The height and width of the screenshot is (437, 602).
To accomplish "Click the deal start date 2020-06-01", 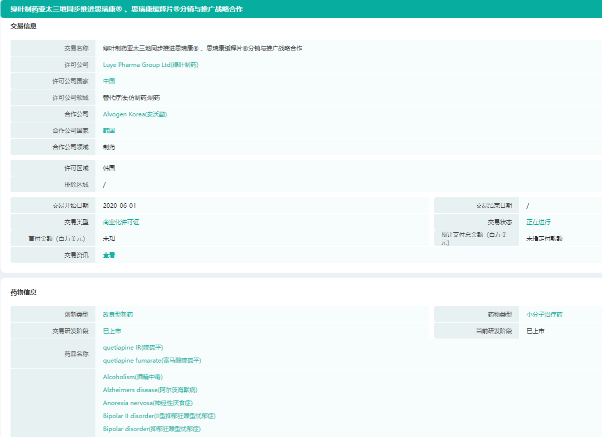I will 119,206.
